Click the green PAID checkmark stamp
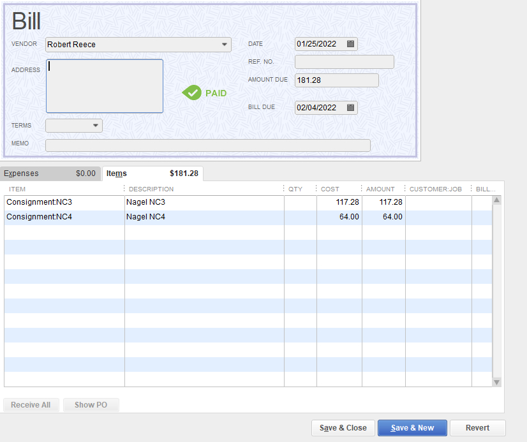The height and width of the screenshot is (442, 527). click(x=192, y=93)
